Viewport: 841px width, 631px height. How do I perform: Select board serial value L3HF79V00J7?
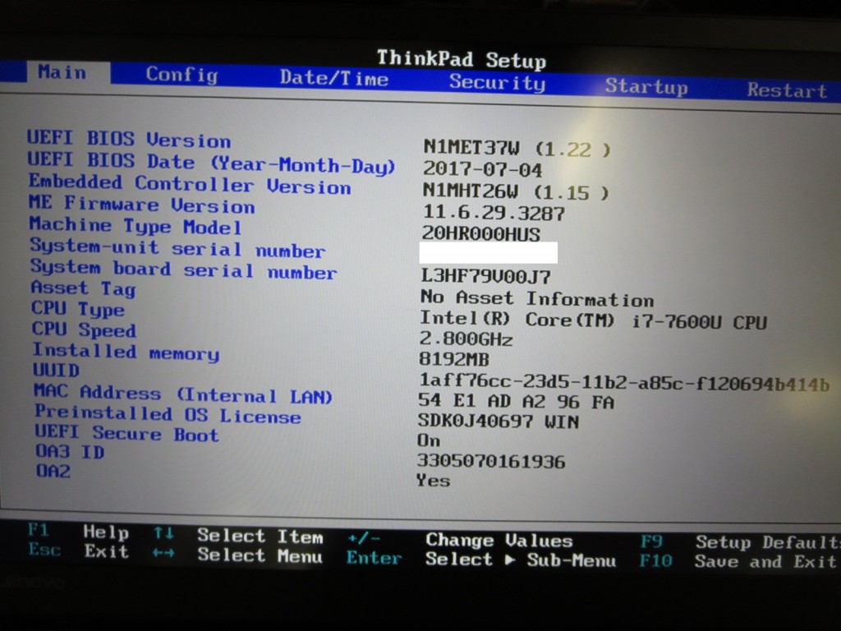tap(485, 276)
